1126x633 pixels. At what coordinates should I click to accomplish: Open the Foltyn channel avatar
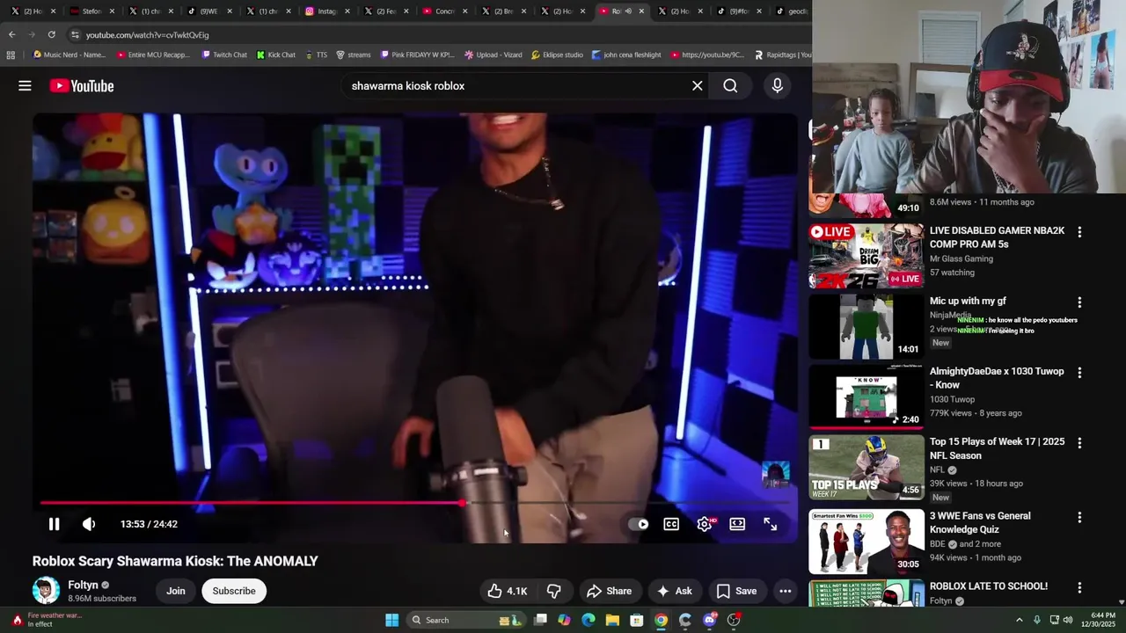click(x=46, y=591)
